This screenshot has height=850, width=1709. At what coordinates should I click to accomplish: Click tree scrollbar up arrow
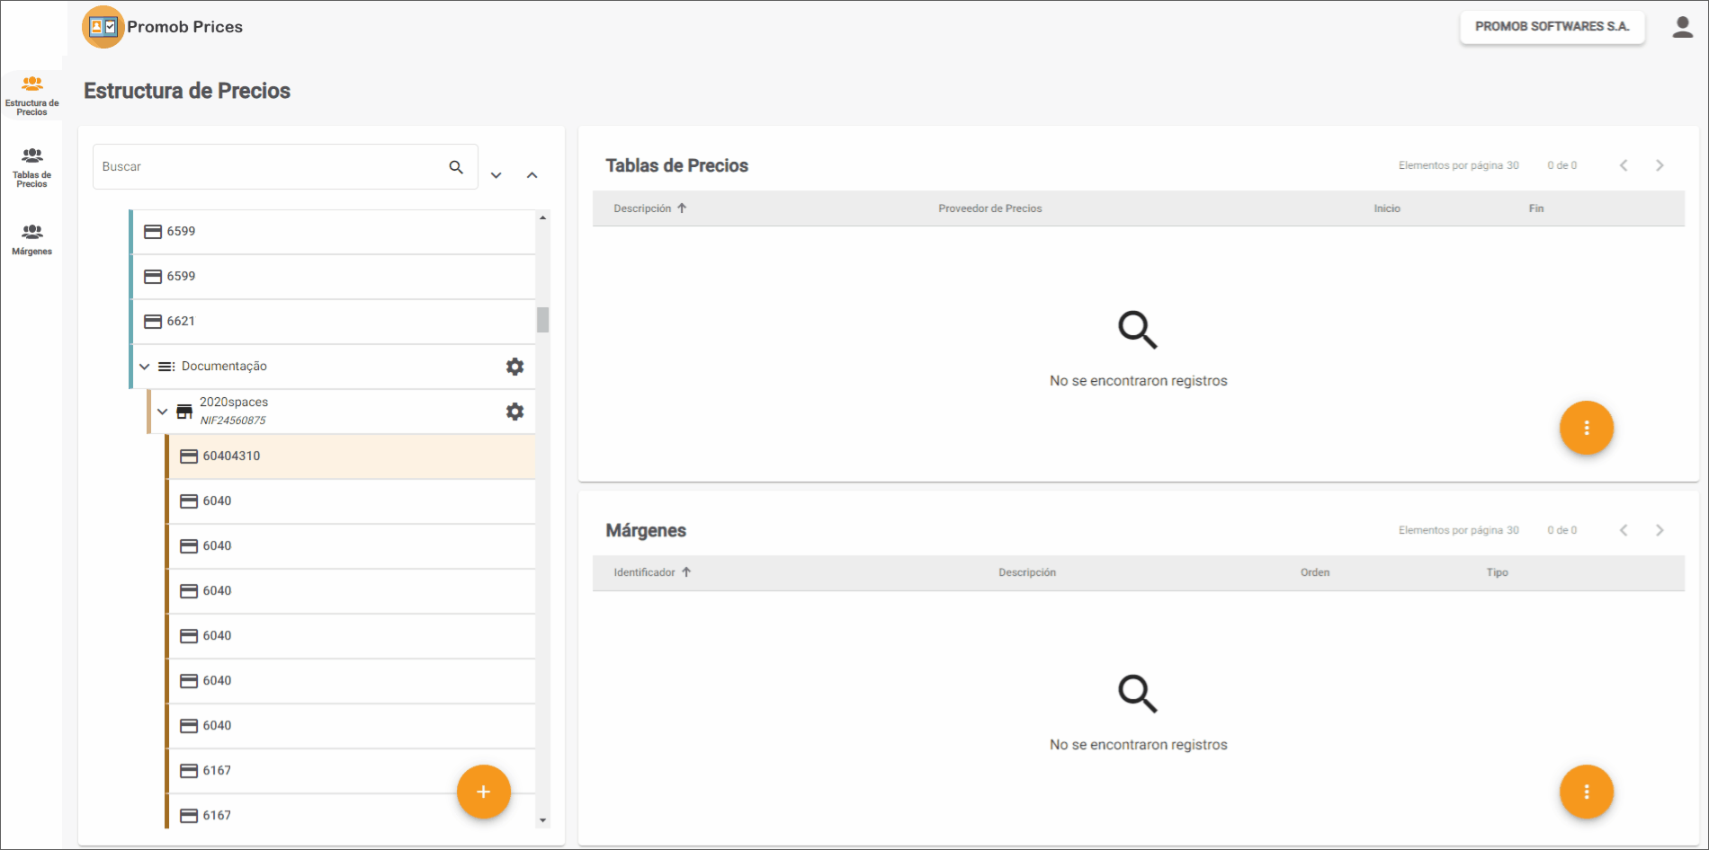click(x=542, y=217)
